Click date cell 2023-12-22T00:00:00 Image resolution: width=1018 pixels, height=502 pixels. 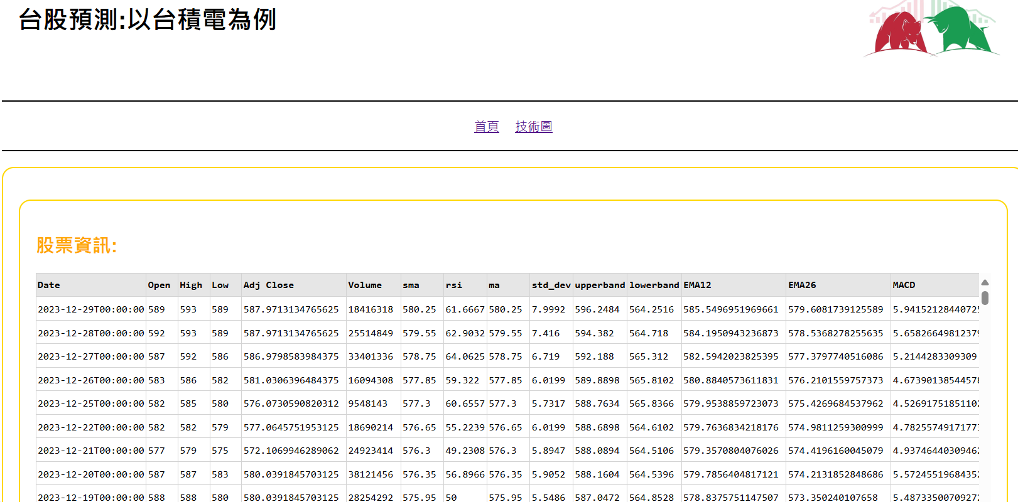click(91, 427)
